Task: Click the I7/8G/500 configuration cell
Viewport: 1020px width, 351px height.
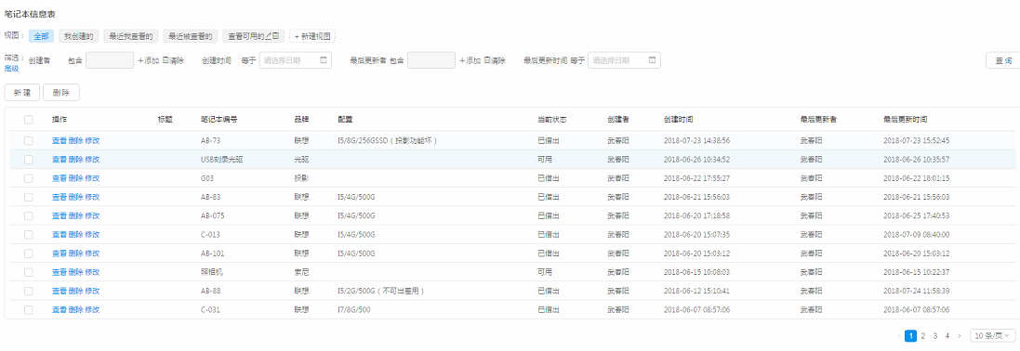Action: (354, 310)
